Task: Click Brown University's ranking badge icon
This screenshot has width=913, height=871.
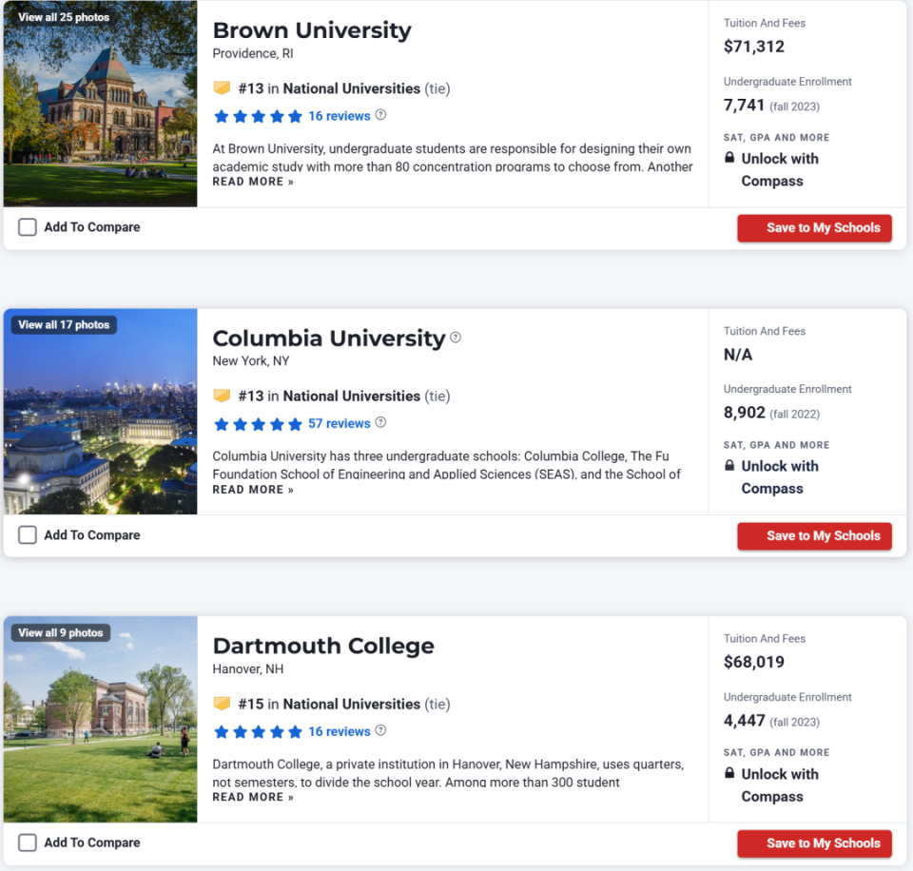Action: tap(222, 87)
